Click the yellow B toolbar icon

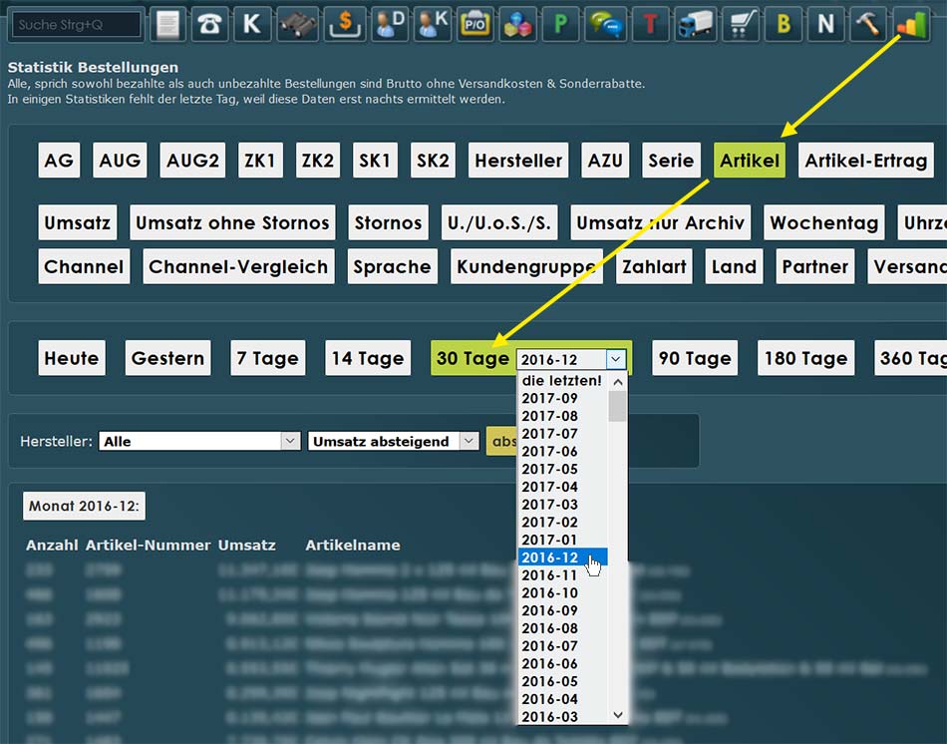coord(783,25)
